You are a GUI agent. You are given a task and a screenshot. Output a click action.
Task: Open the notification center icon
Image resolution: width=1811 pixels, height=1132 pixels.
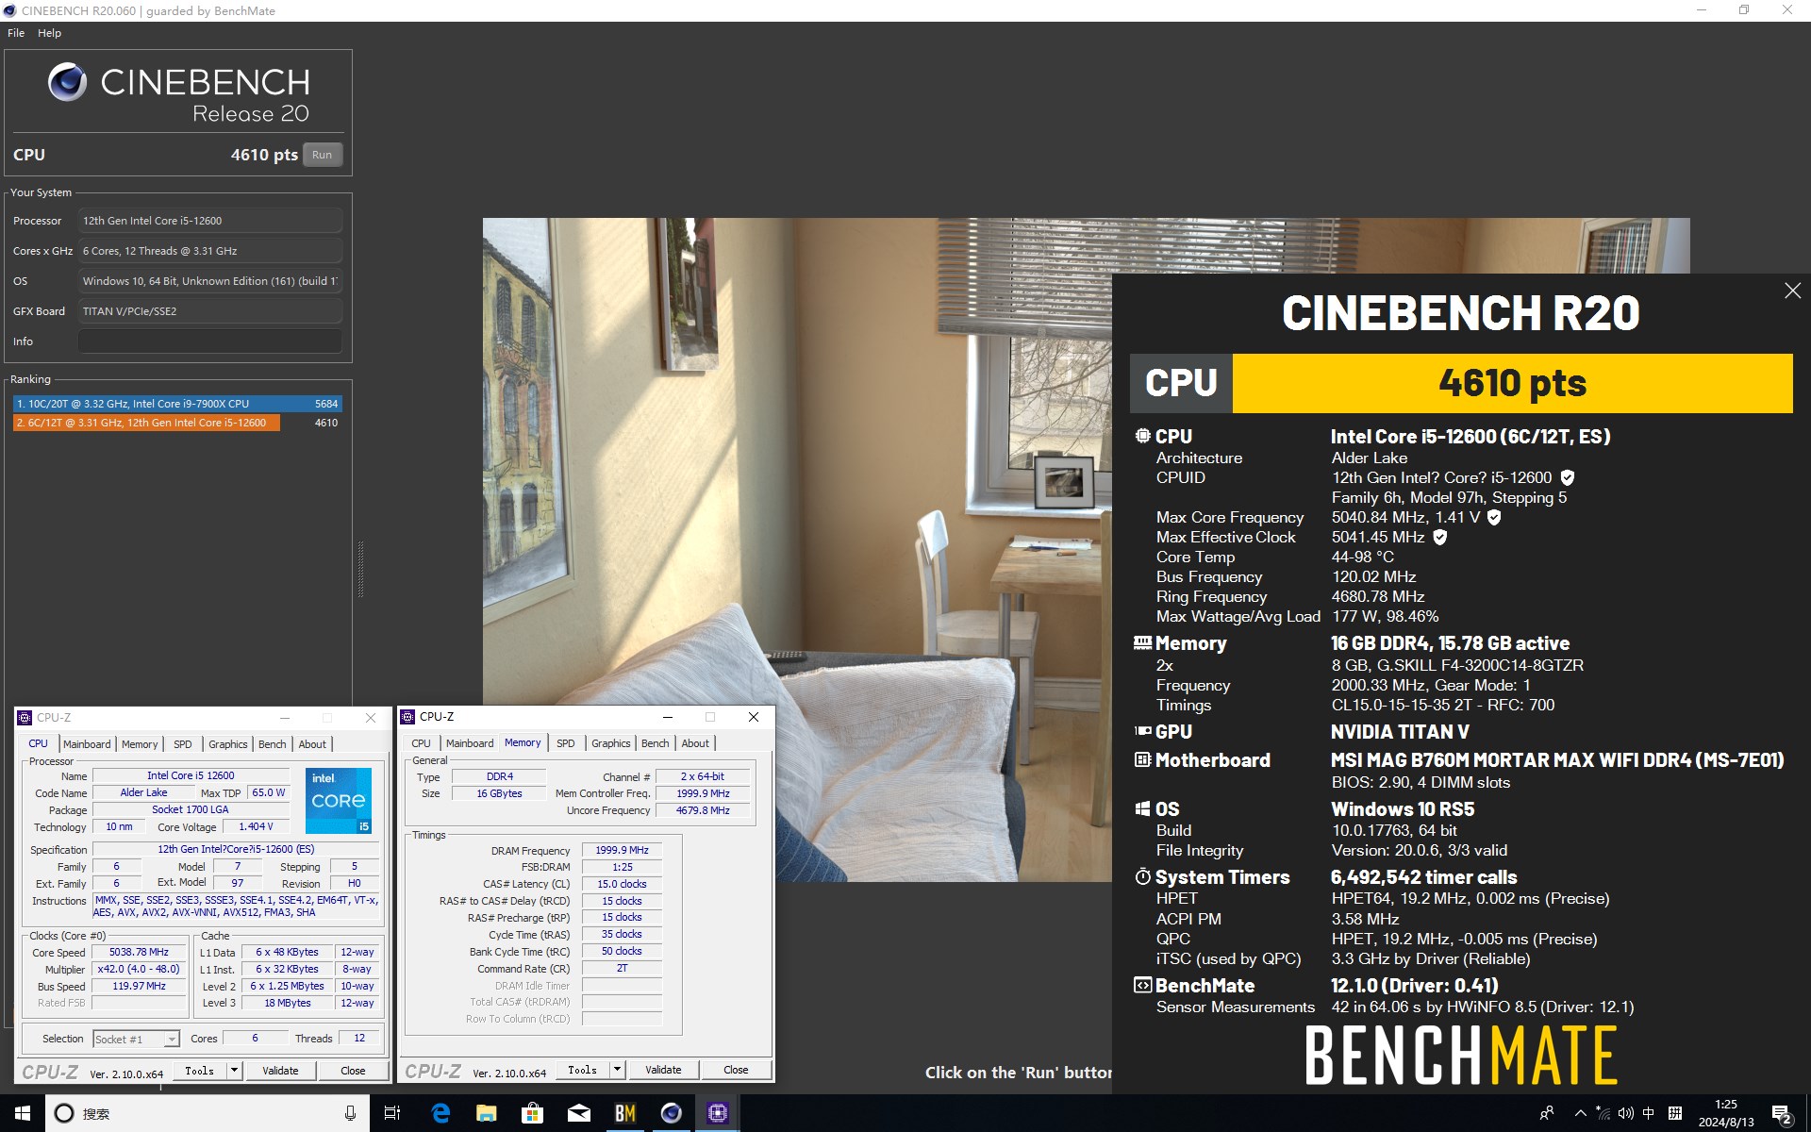1782,1114
